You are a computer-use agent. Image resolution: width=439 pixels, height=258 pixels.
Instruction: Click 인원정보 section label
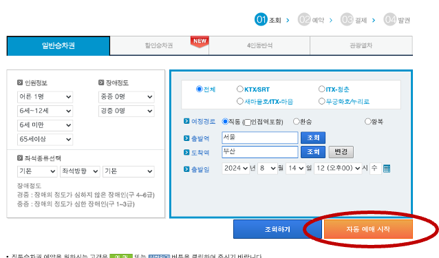(36, 83)
